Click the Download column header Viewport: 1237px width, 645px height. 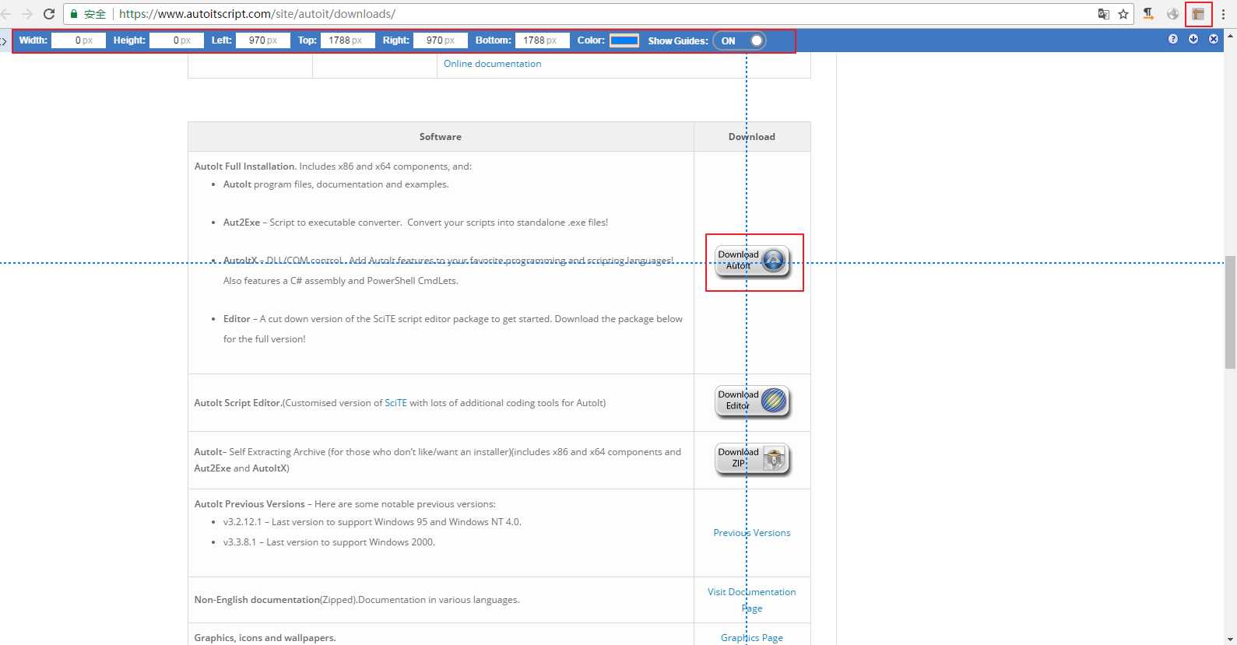(x=752, y=137)
